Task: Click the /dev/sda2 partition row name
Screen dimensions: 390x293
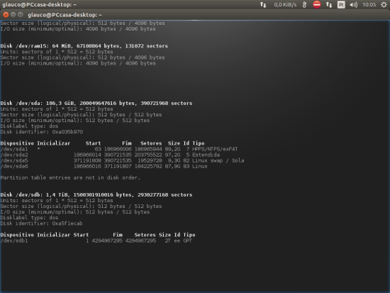Action: tap(14, 155)
